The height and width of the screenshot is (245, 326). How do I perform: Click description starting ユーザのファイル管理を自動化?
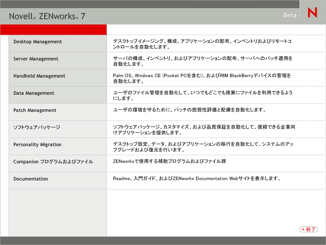(203, 95)
